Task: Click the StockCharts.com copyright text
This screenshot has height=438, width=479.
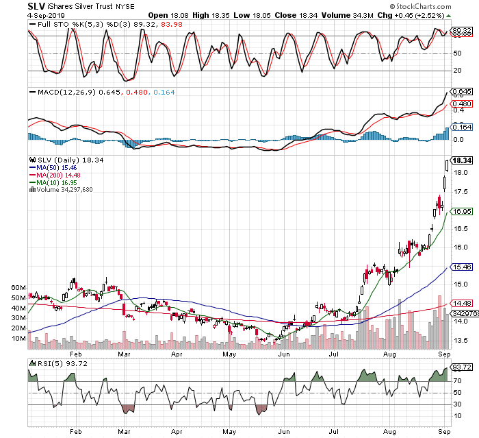Action: tap(420, 6)
